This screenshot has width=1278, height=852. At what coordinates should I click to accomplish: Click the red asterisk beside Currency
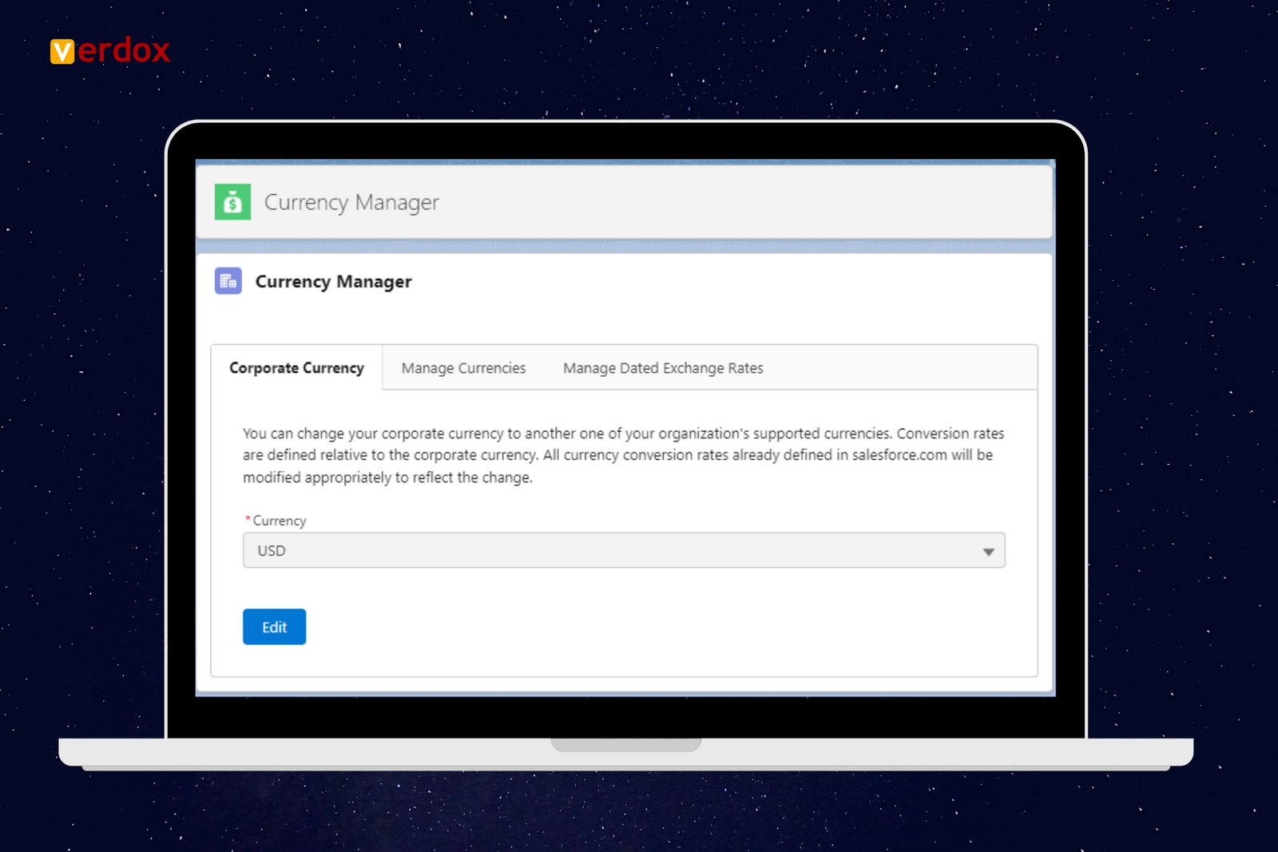point(248,519)
